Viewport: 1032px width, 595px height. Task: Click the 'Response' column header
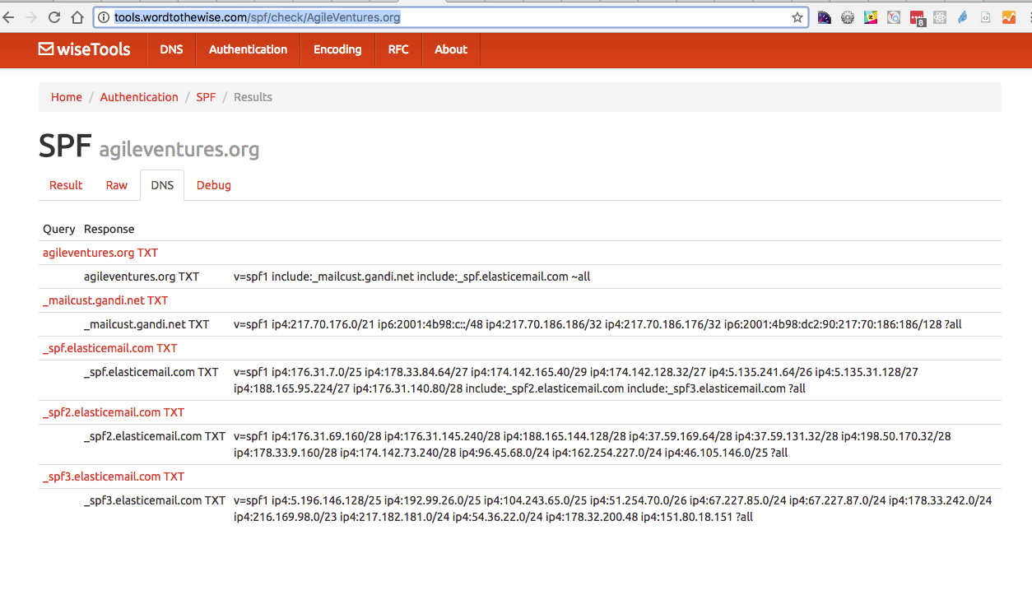[x=109, y=229]
